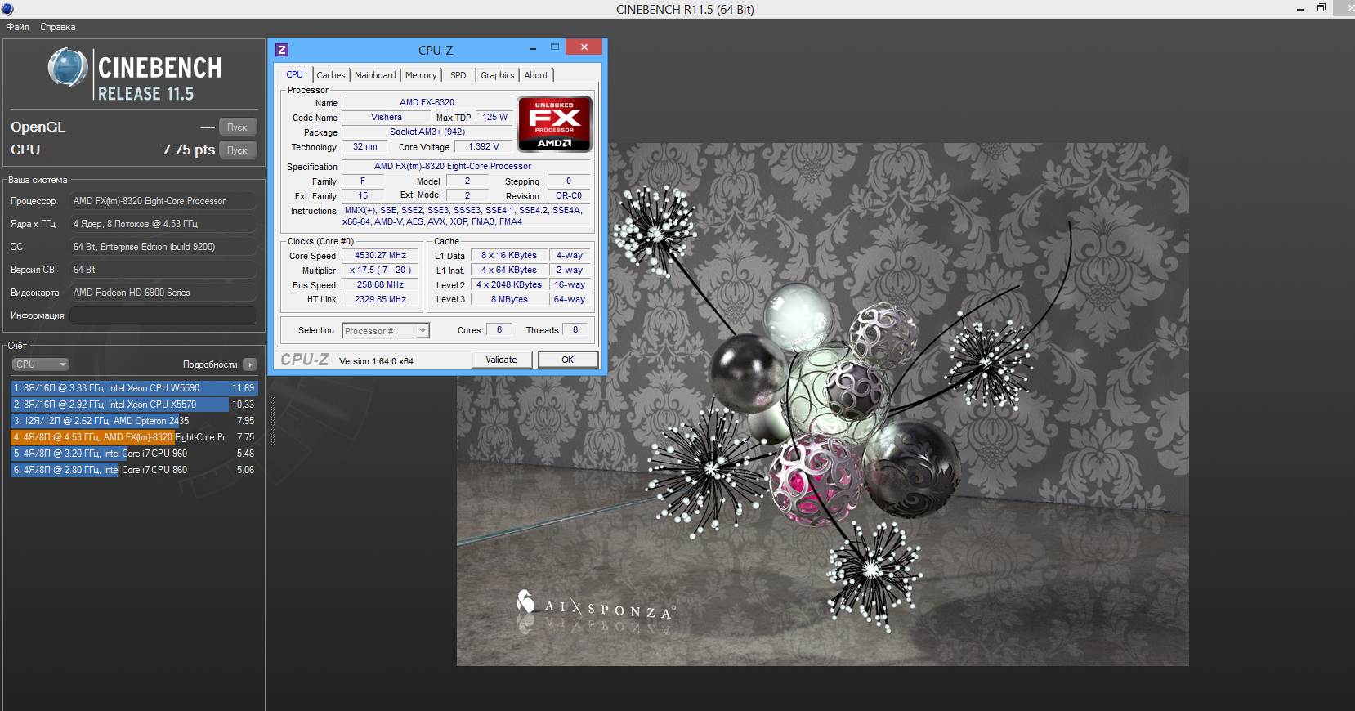Switch to the Caches tab
Image resolution: width=1355 pixels, height=711 pixels.
(331, 75)
